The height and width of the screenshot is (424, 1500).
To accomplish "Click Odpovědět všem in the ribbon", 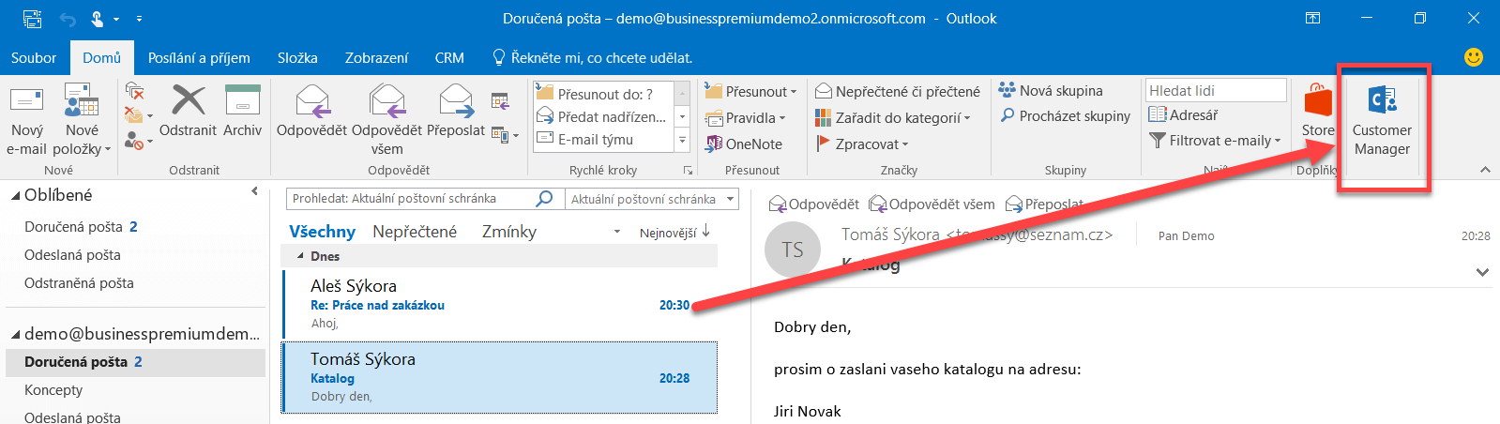I will 386,120.
